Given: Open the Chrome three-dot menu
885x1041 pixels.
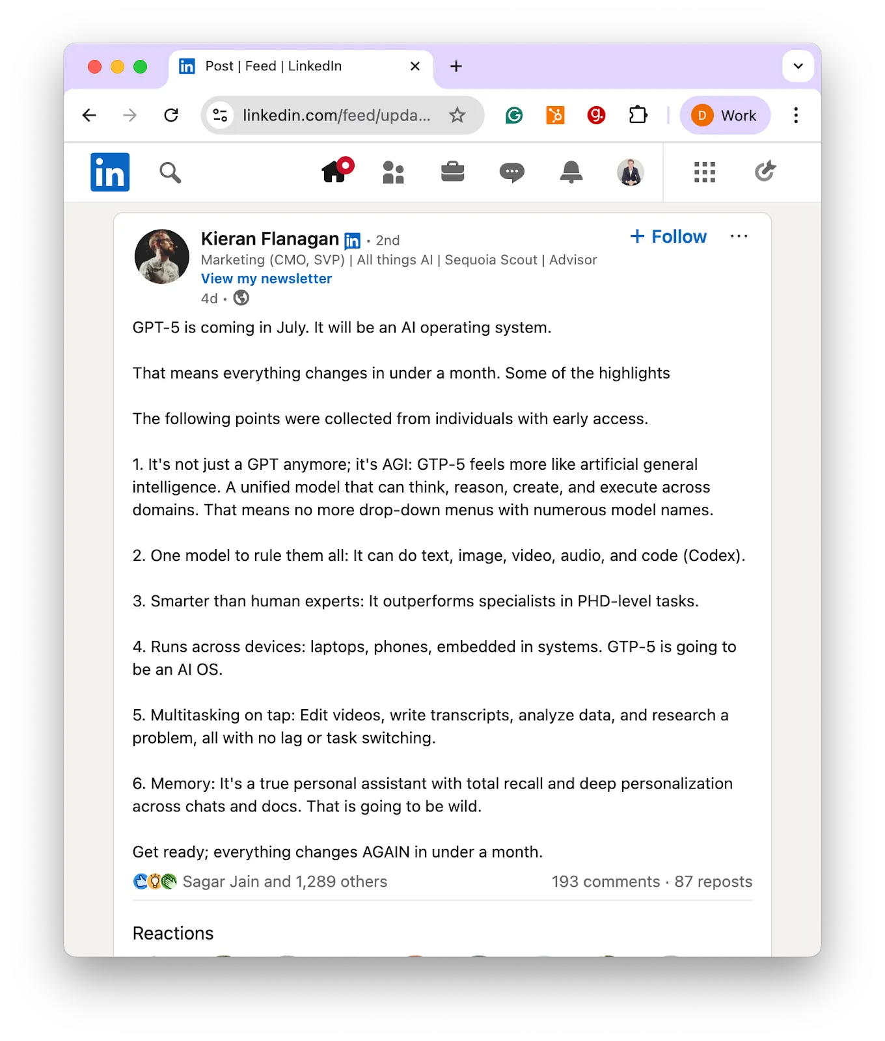Looking at the screenshot, I should (796, 115).
